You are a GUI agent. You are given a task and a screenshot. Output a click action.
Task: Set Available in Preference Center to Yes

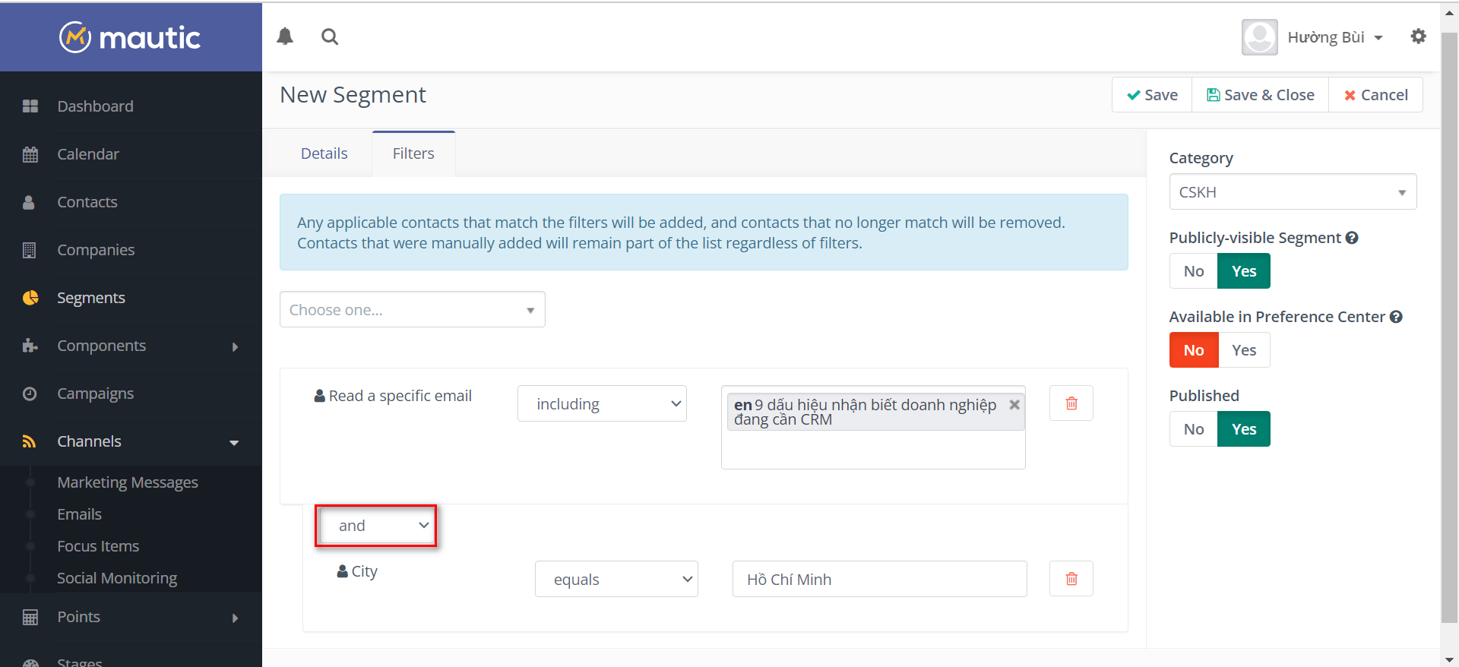[x=1243, y=350]
